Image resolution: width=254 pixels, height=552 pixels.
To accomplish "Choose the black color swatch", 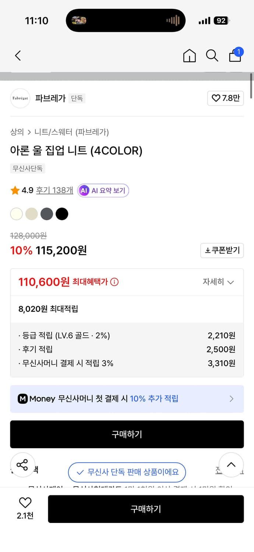I will 62,213.
